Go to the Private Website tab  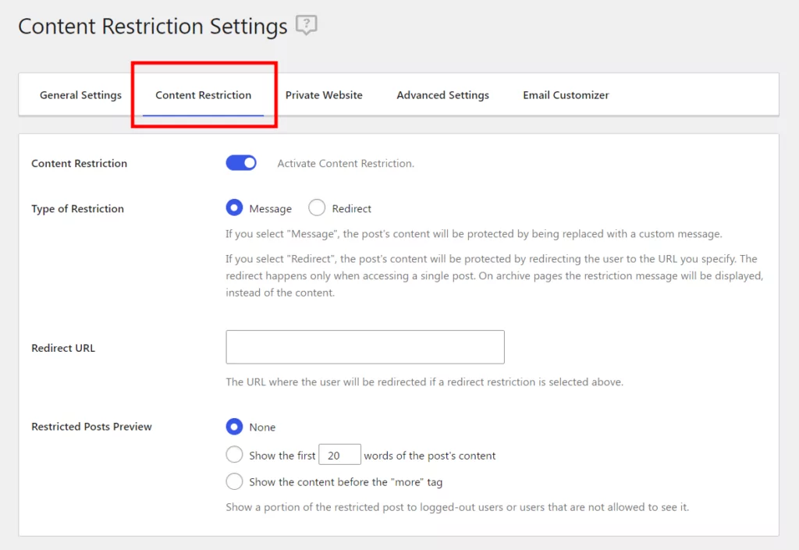[324, 95]
